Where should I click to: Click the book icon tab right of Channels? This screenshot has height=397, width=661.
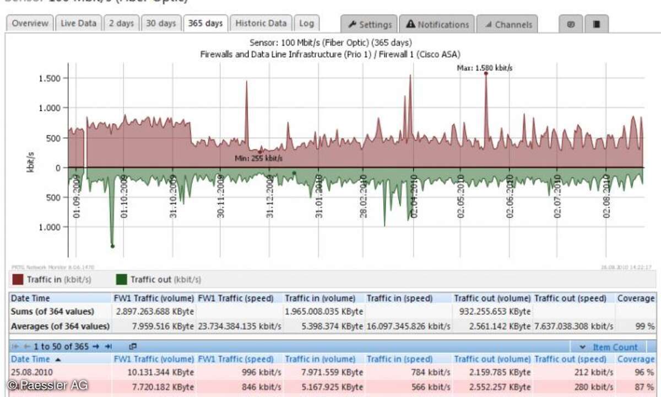coord(597,24)
